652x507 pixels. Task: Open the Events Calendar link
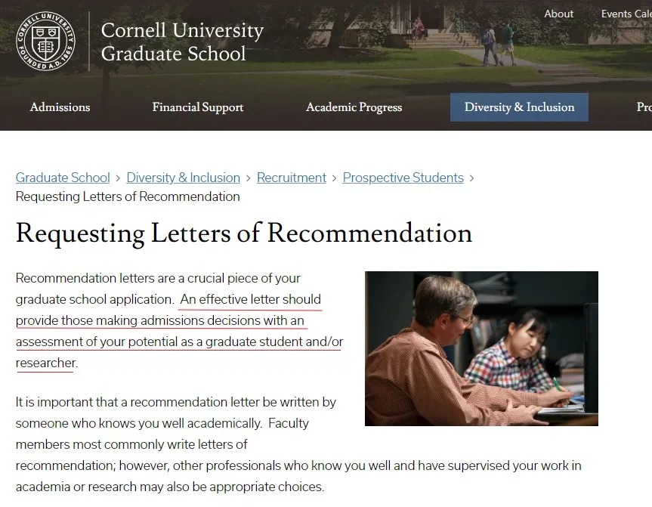(626, 14)
